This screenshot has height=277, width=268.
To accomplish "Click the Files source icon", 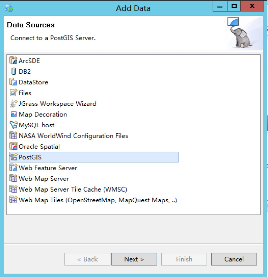I will click(x=13, y=93).
